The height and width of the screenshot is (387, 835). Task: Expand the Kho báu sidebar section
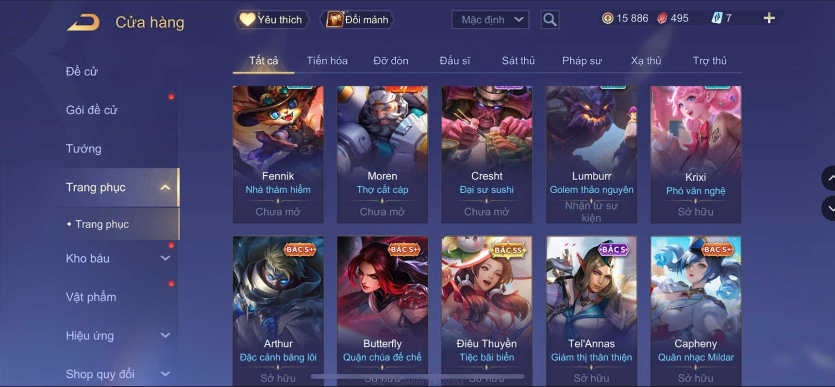pyautogui.click(x=165, y=258)
